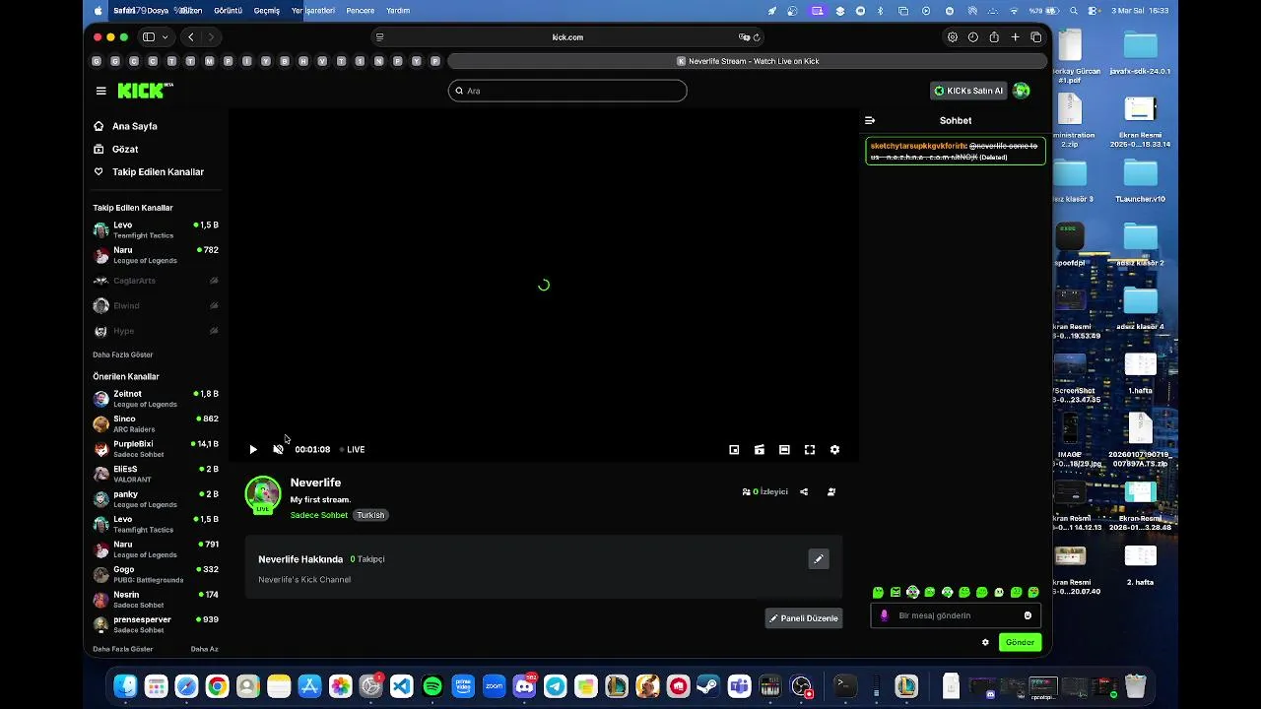Click the chat message input field
Screen dimensions: 1261x709
(x=956, y=615)
